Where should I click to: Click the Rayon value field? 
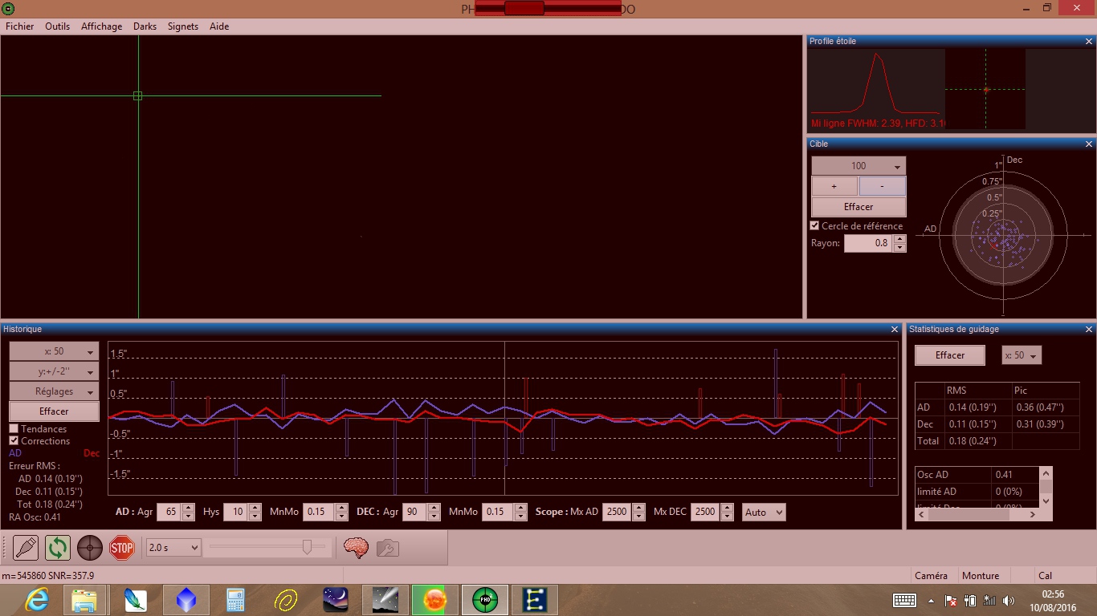pos(868,243)
